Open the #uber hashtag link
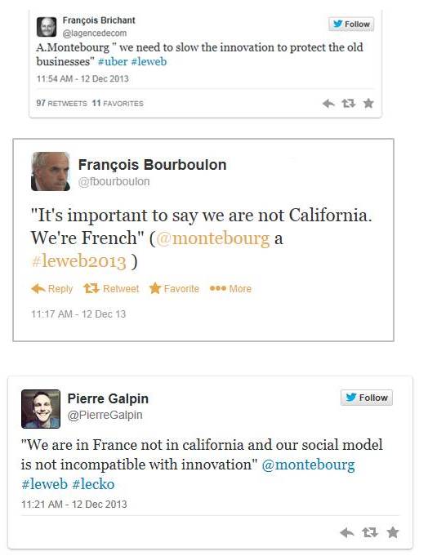428x556 pixels. (x=113, y=61)
